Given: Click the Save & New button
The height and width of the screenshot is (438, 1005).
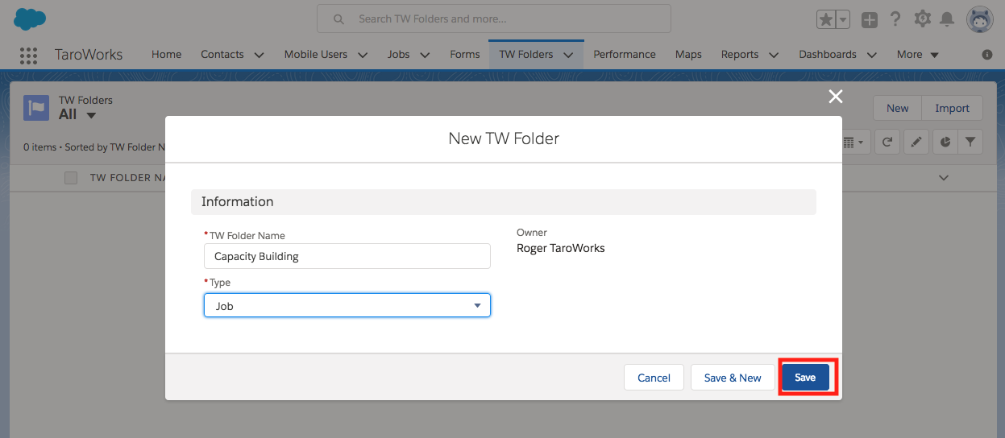Looking at the screenshot, I should click(733, 378).
